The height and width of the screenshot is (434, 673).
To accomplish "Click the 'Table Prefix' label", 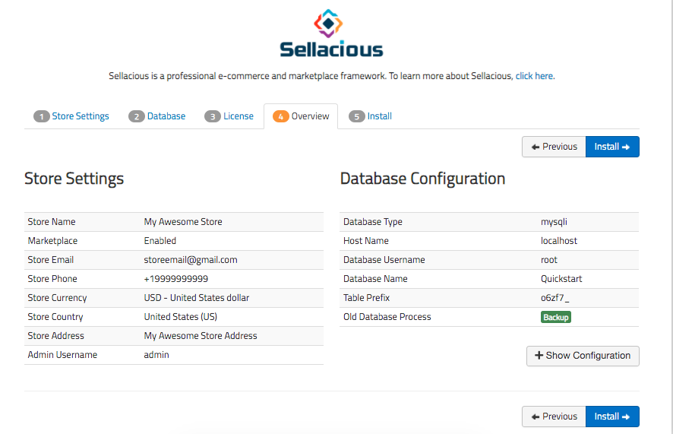I will point(367,298).
